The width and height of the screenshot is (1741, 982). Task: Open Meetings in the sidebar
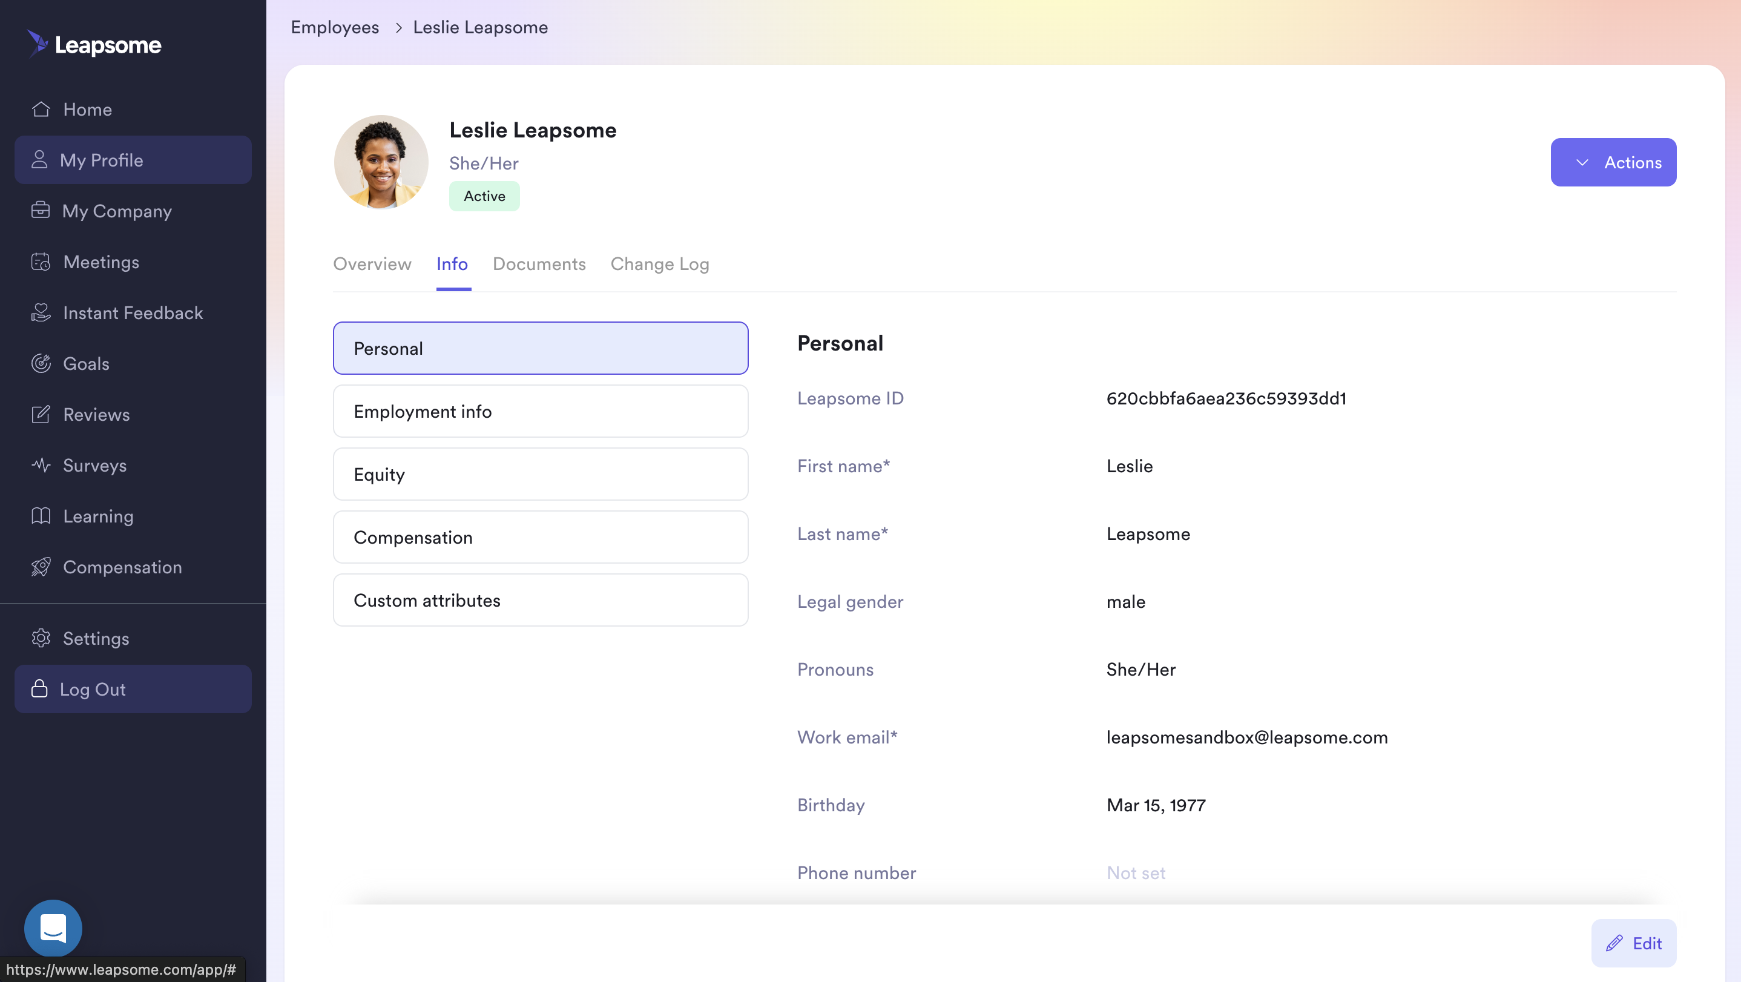(x=133, y=262)
